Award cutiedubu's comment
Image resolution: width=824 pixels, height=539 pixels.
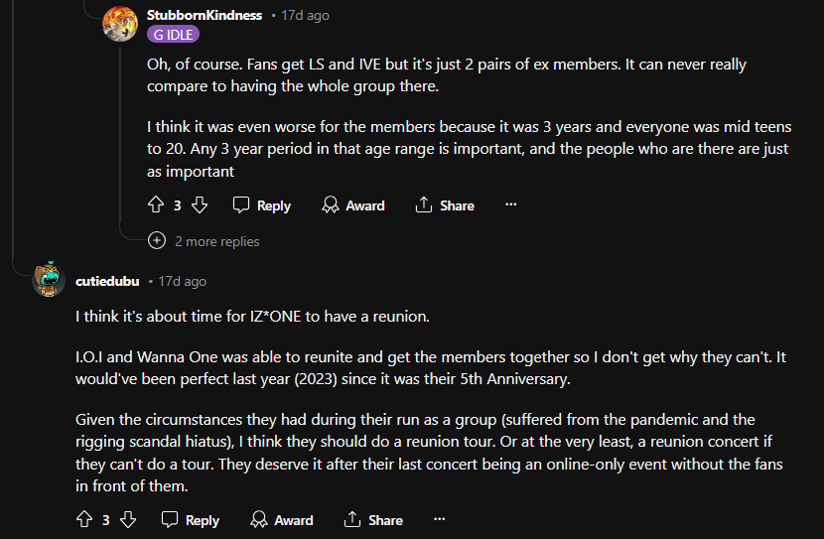[282, 520]
